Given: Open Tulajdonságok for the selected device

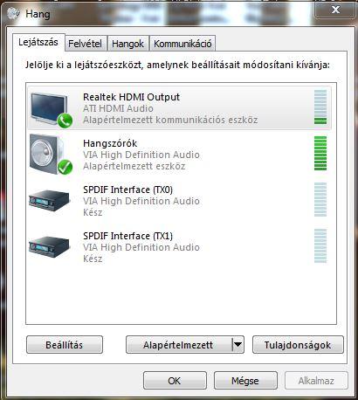Looking at the screenshot, I should (x=298, y=345).
